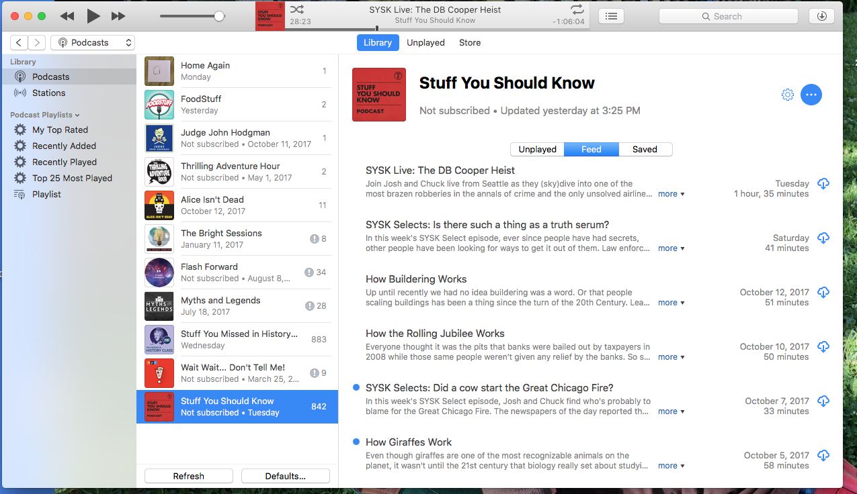Open the downloads button in toolbar
857x494 pixels.
point(821,16)
